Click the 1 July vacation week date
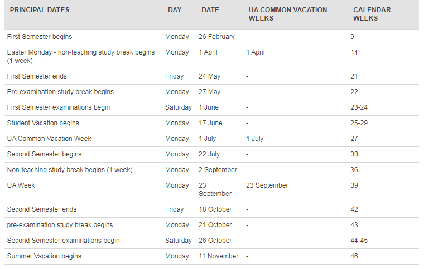This screenshot has width=424, height=269. tap(254, 139)
